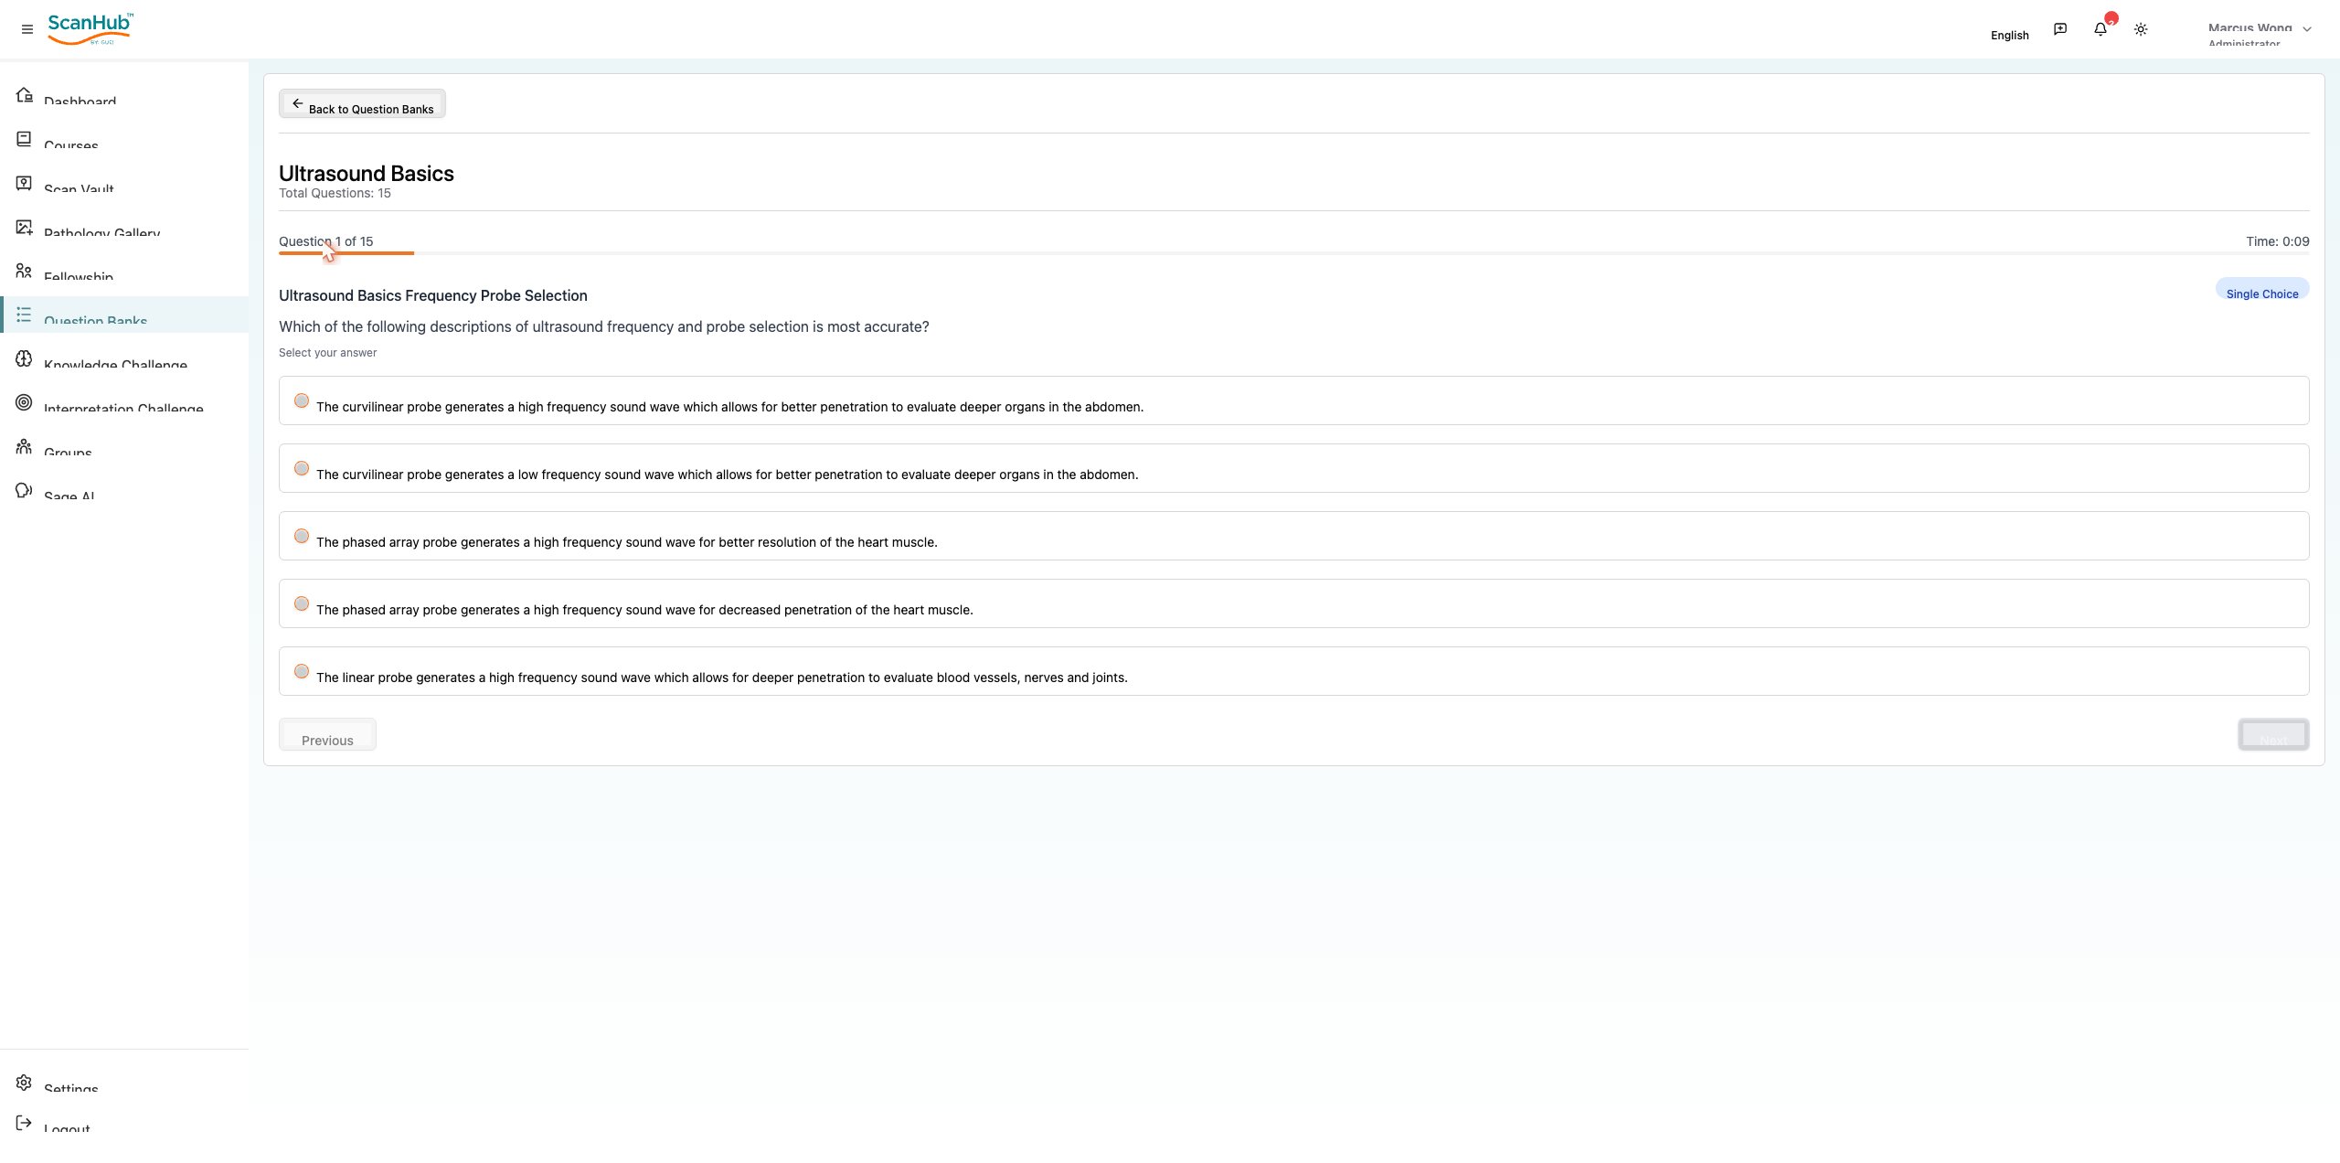
Task: Open Scan Vault section
Action: [x=124, y=183]
